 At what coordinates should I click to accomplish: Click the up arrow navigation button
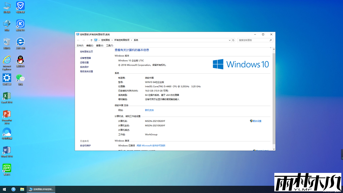point(91,40)
